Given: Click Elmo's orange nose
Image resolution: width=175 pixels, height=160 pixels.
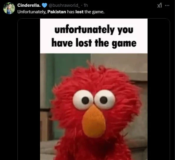Looking at the screenshot, I should (93, 121).
